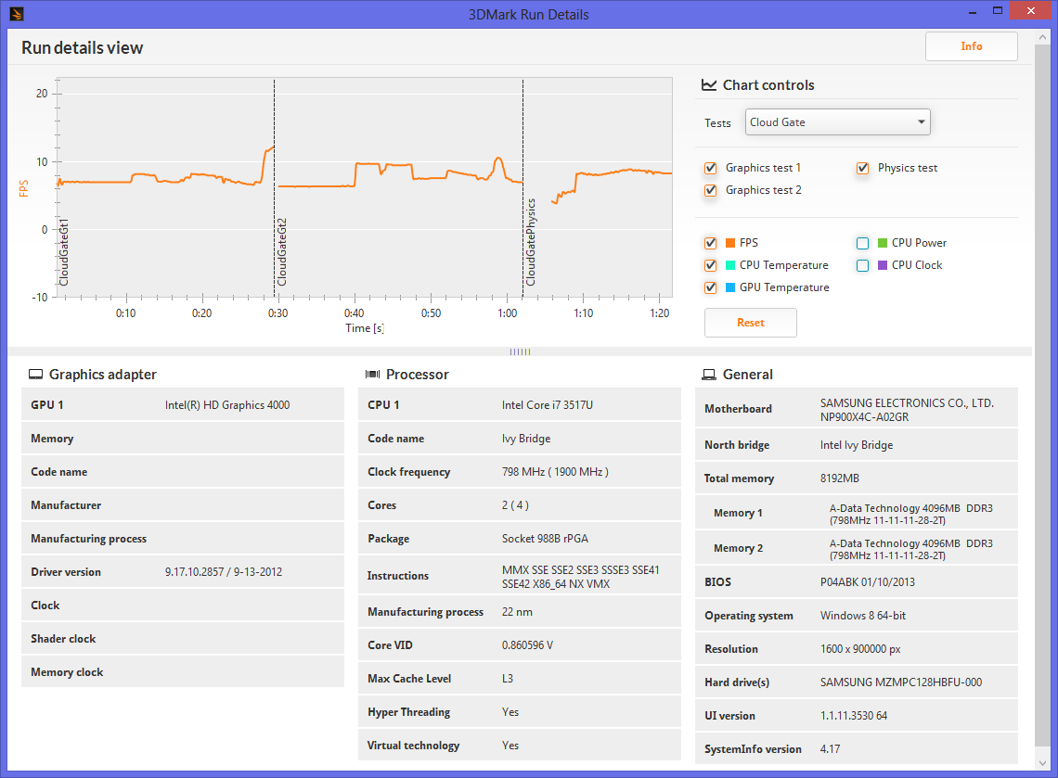Viewport: 1058px width, 778px height.
Task: Uncheck the Physics test checkbox
Action: (862, 168)
